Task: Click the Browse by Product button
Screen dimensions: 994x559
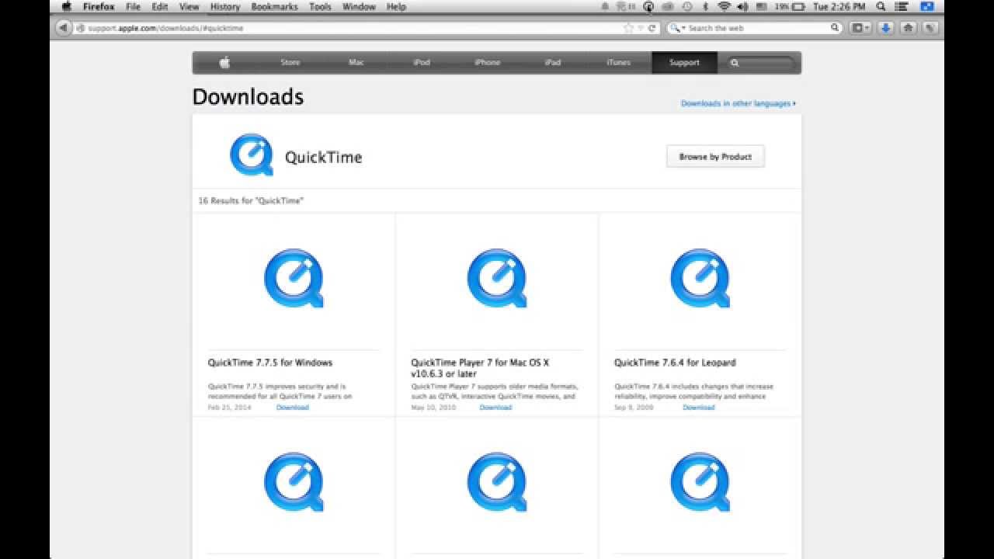Action: (x=715, y=156)
